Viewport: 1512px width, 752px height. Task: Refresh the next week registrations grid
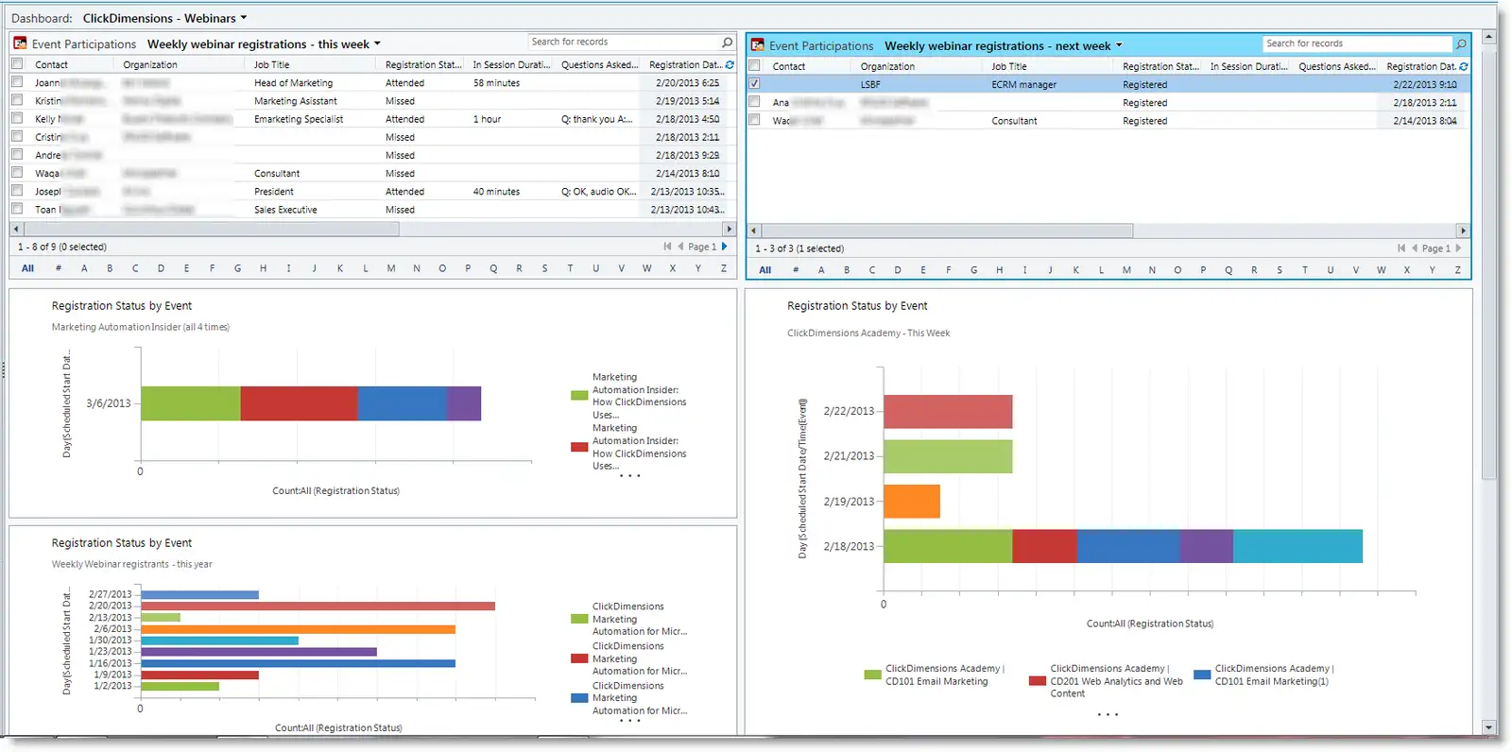pos(1464,67)
